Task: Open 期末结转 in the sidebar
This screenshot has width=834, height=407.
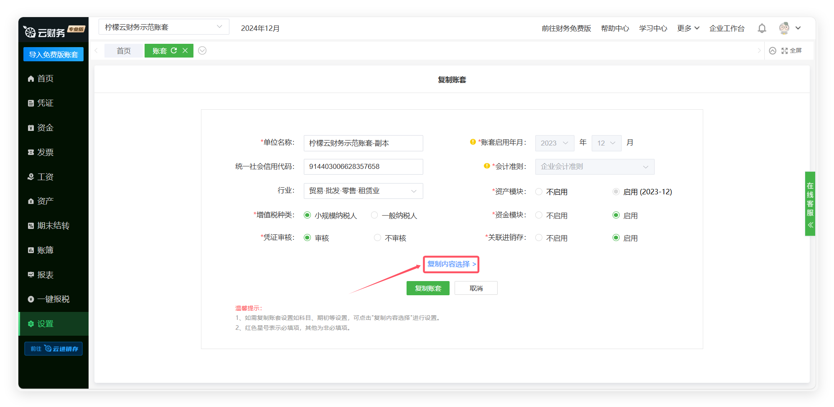Action: tap(53, 226)
